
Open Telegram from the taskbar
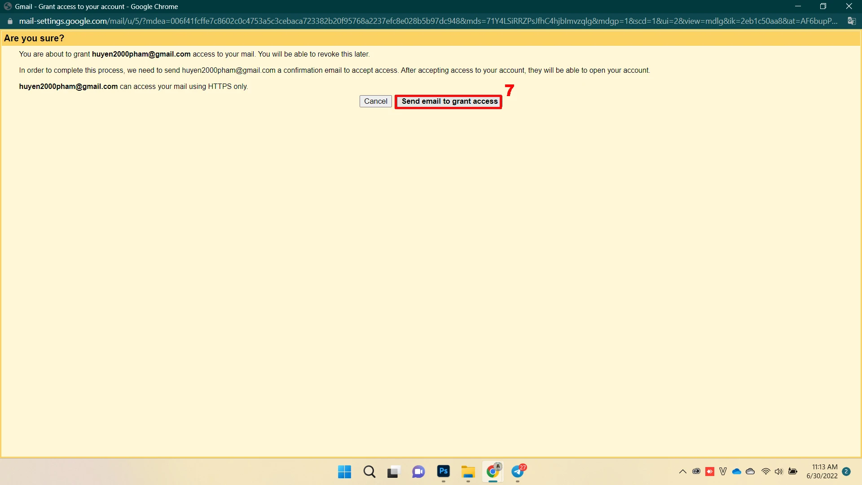[x=518, y=472]
